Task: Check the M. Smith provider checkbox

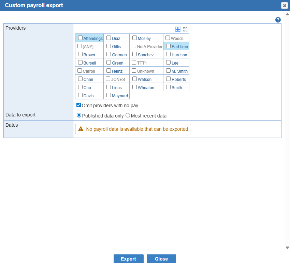Action: [x=168, y=71]
